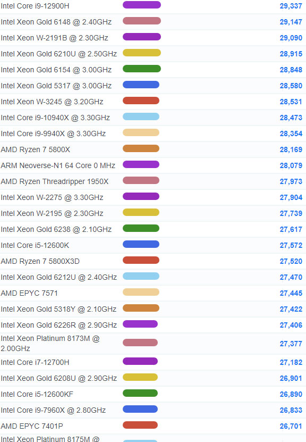The height and width of the screenshot is (442, 306).
Task: Click Intel Xeon Gold 6154 @ 3.00GHz
Action: (x=56, y=70)
